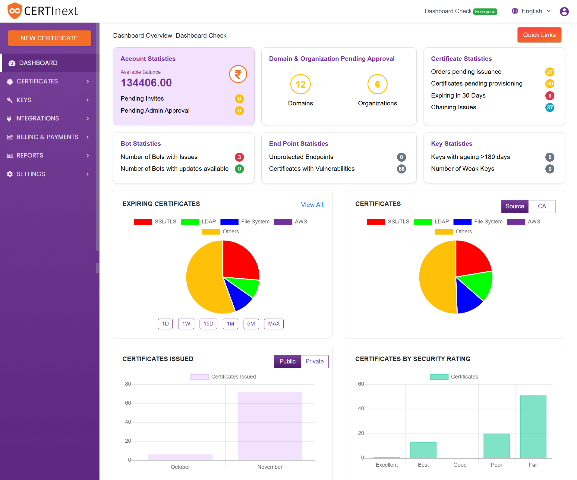Click the Pending Admin Approval count badge
This screenshot has height=480, width=577.
click(239, 111)
